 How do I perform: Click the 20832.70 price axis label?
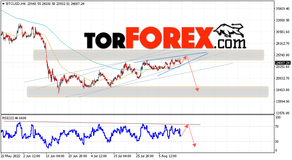click(282, 78)
